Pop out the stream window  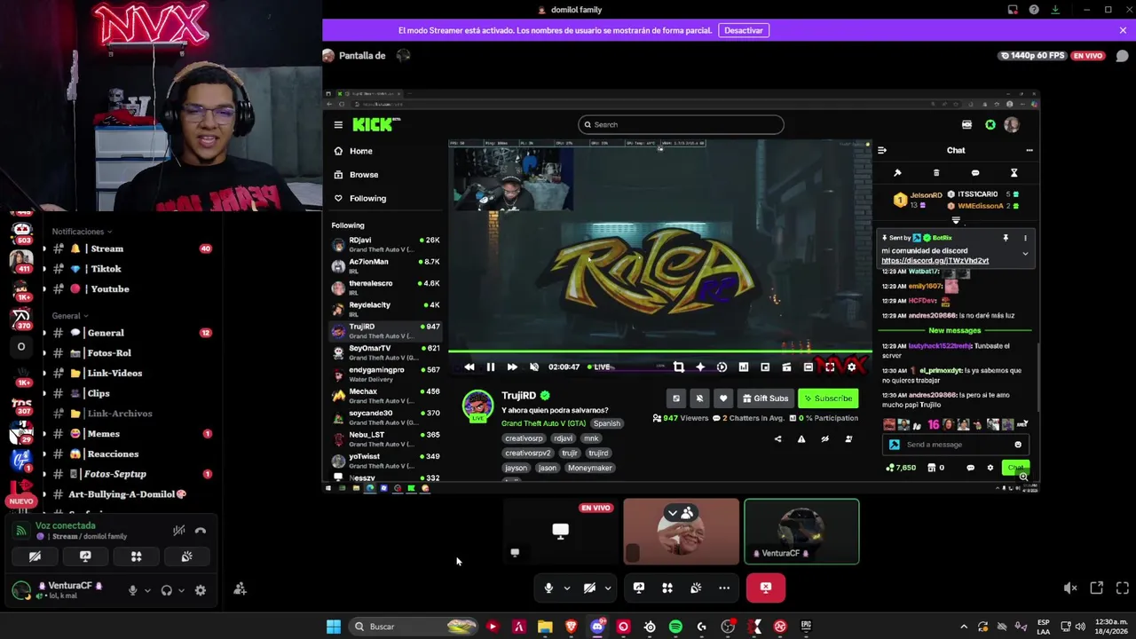click(1097, 588)
